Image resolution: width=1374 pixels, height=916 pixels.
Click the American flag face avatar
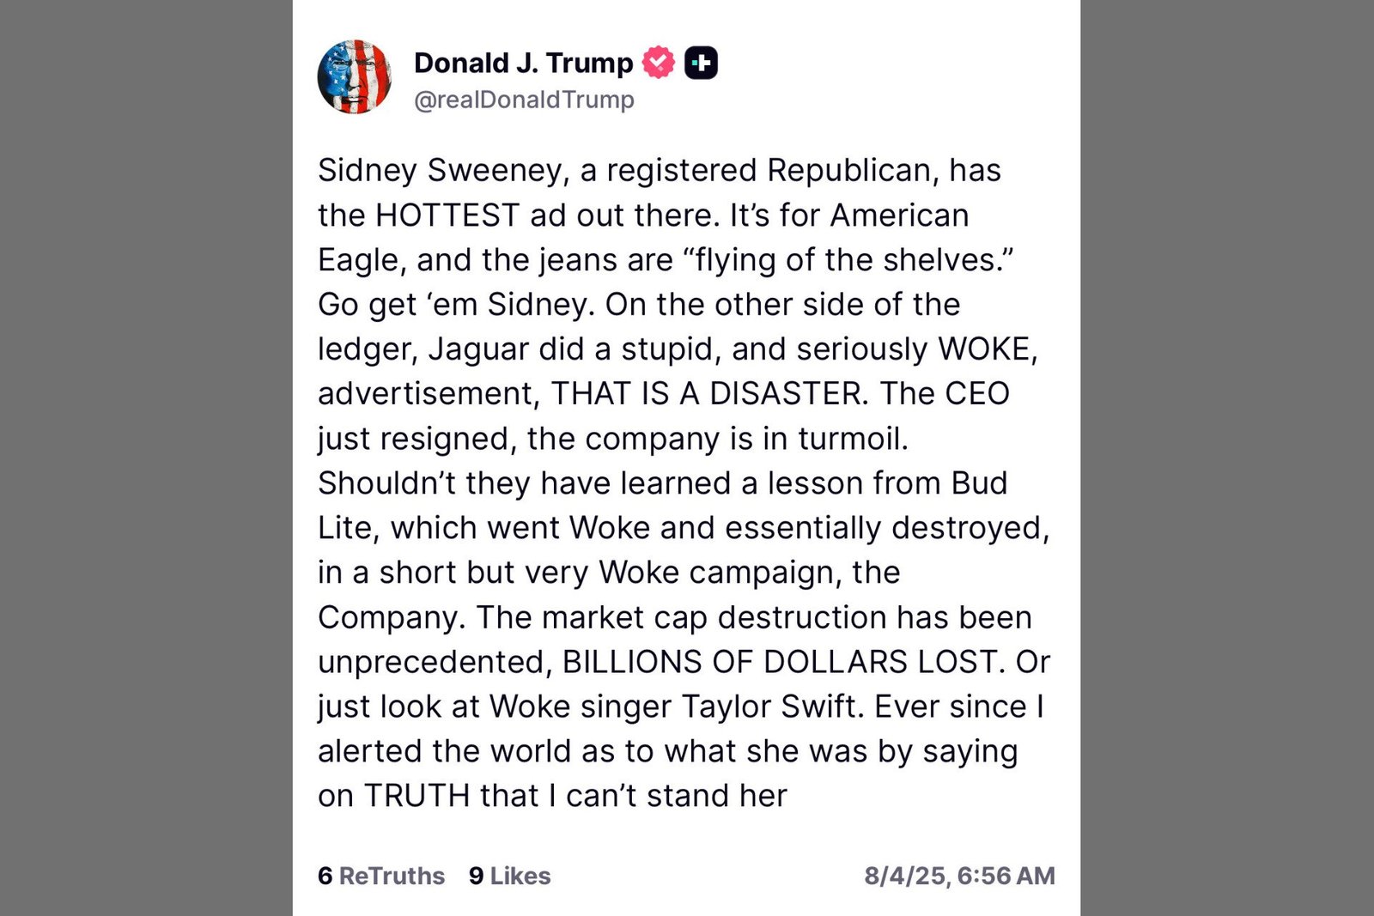(x=355, y=77)
